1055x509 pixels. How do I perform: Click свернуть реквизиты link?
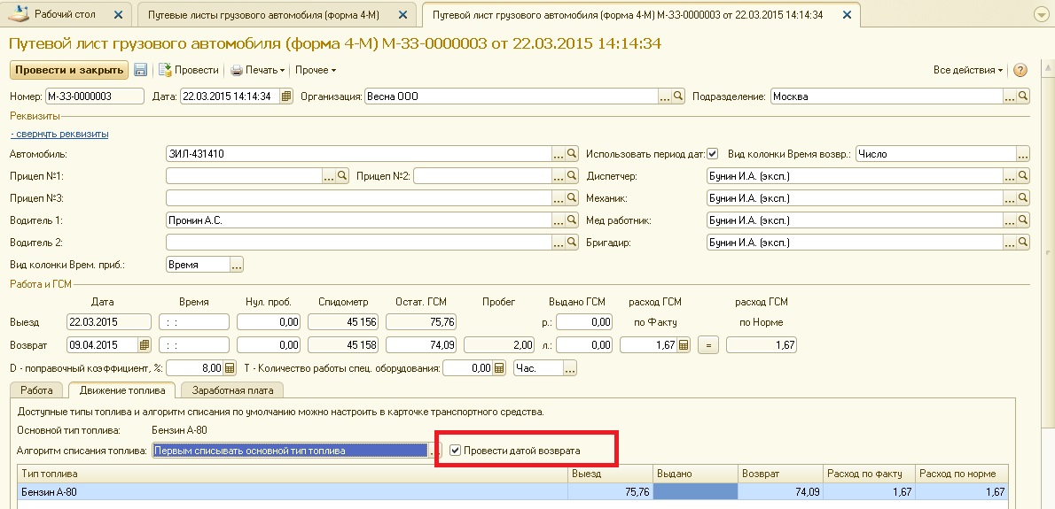tap(59, 134)
